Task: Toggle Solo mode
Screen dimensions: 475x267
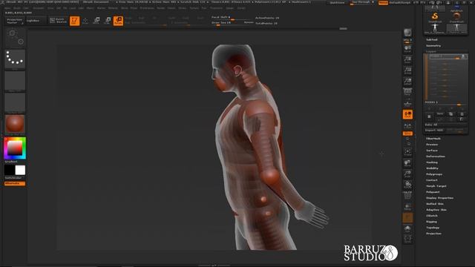Action: [407, 228]
